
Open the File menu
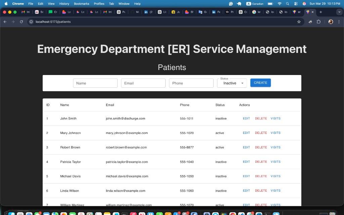coord(31,4)
